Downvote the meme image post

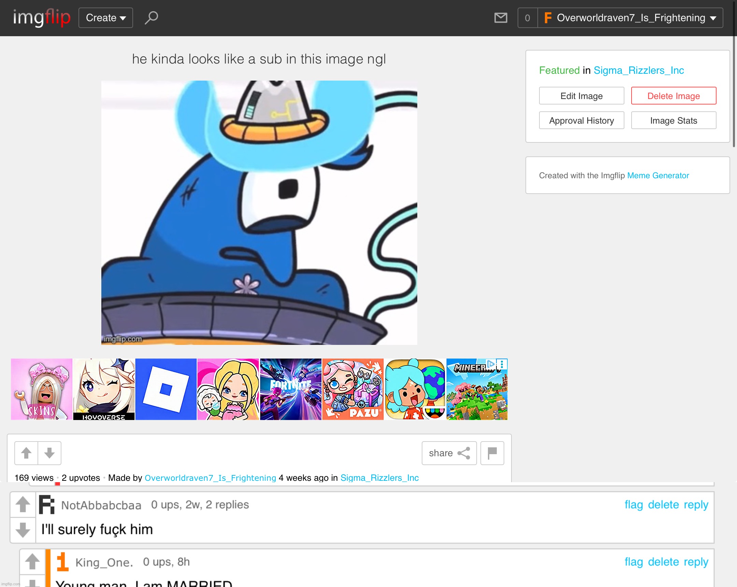(49, 453)
